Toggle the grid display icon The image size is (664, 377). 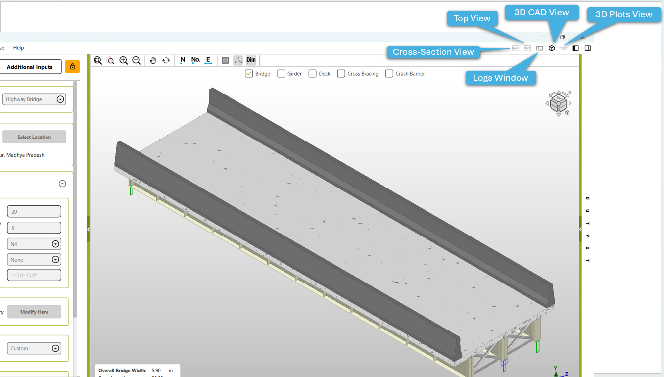[x=225, y=60]
